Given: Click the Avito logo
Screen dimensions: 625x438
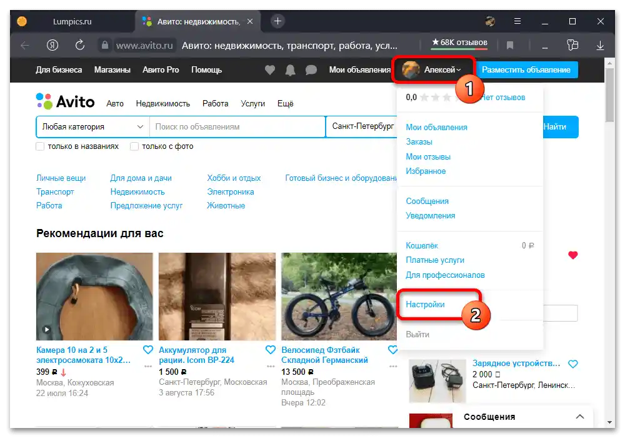Looking at the screenshot, I should (66, 102).
